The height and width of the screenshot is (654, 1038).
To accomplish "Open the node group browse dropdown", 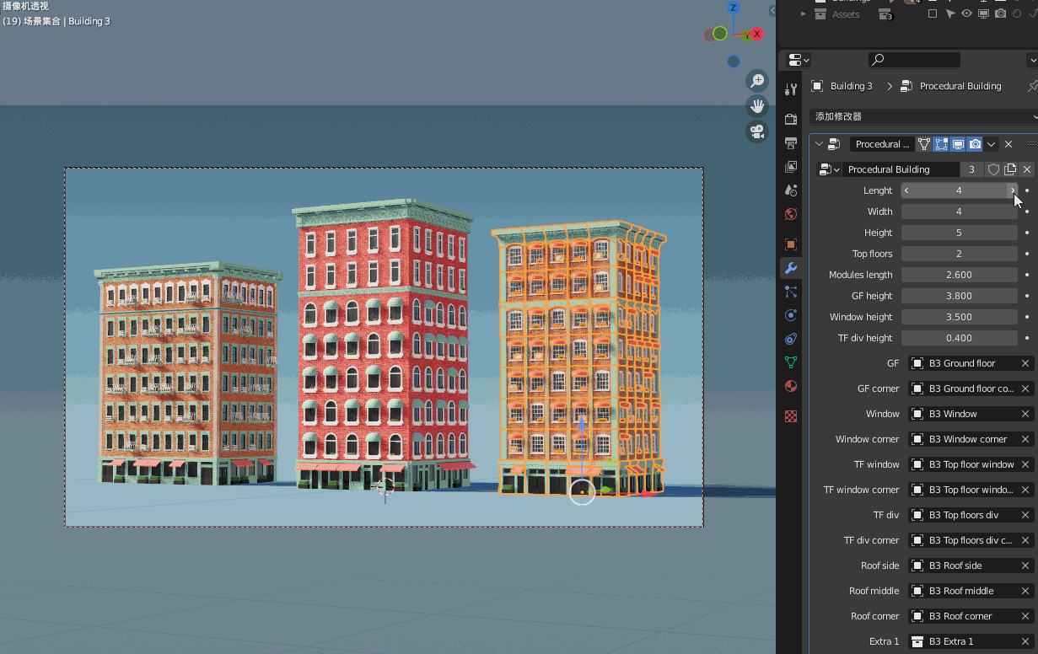I will pyautogui.click(x=830, y=169).
